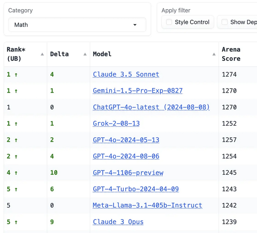Open the Gemini-1.5-Pro-Exp-0827 link
The height and width of the screenshot is (233, 257).
[138, 90]
